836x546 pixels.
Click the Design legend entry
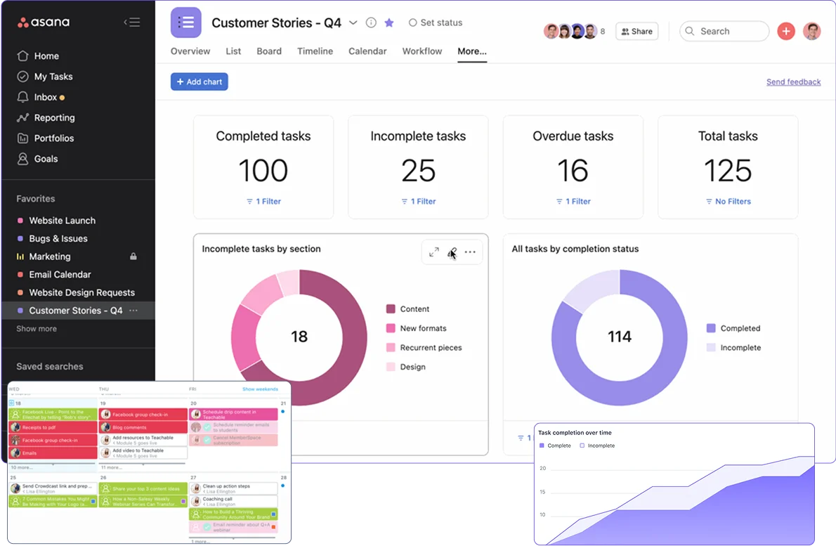(x=406, y=367)
